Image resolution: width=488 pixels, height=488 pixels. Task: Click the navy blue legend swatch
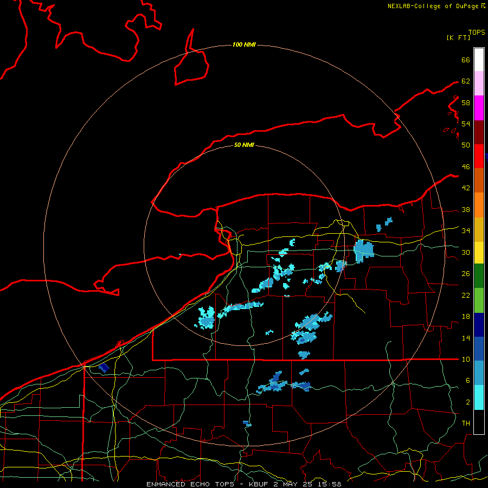pos(479,324)
